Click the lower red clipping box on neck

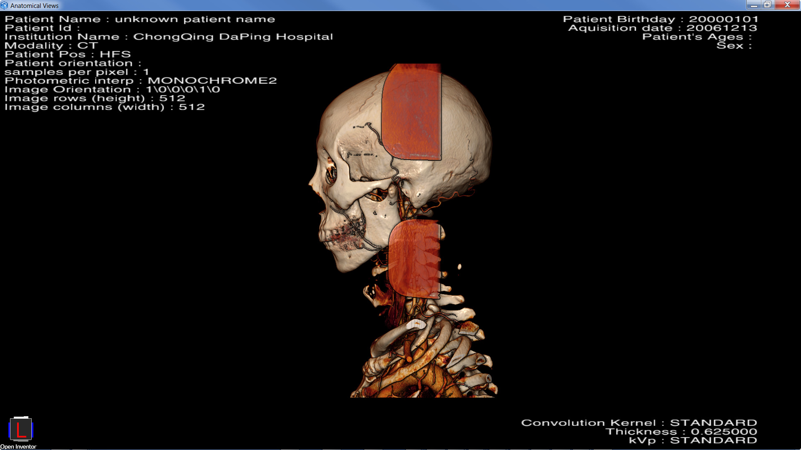click(414, 258)
